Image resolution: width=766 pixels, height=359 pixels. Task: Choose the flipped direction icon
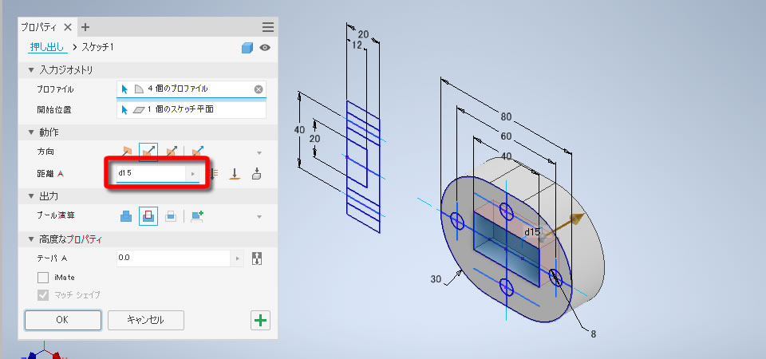click(x=148, y=152)
